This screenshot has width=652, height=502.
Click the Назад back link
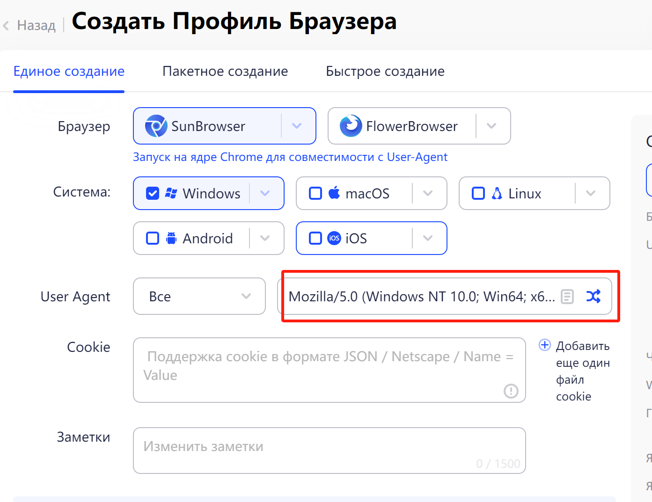36,25
